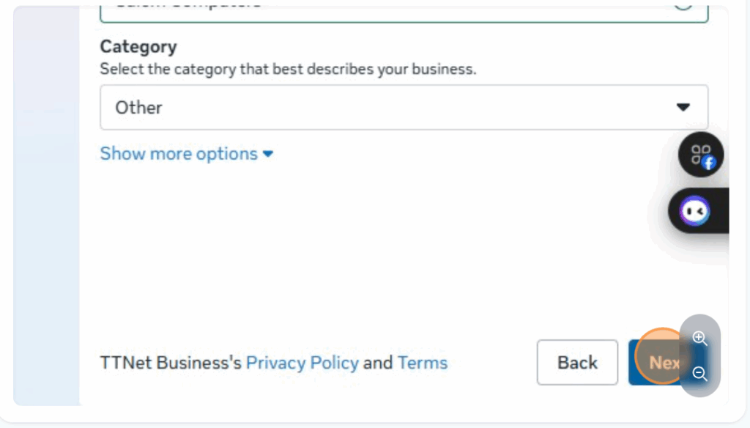This screenshot has width=750, height=428.
Task: Click the dark tab beside the assistant face
Action: click(x=721, y=212)
